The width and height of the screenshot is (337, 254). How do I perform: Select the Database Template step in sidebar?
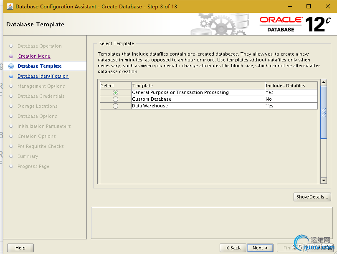click(x=40, y=66)
